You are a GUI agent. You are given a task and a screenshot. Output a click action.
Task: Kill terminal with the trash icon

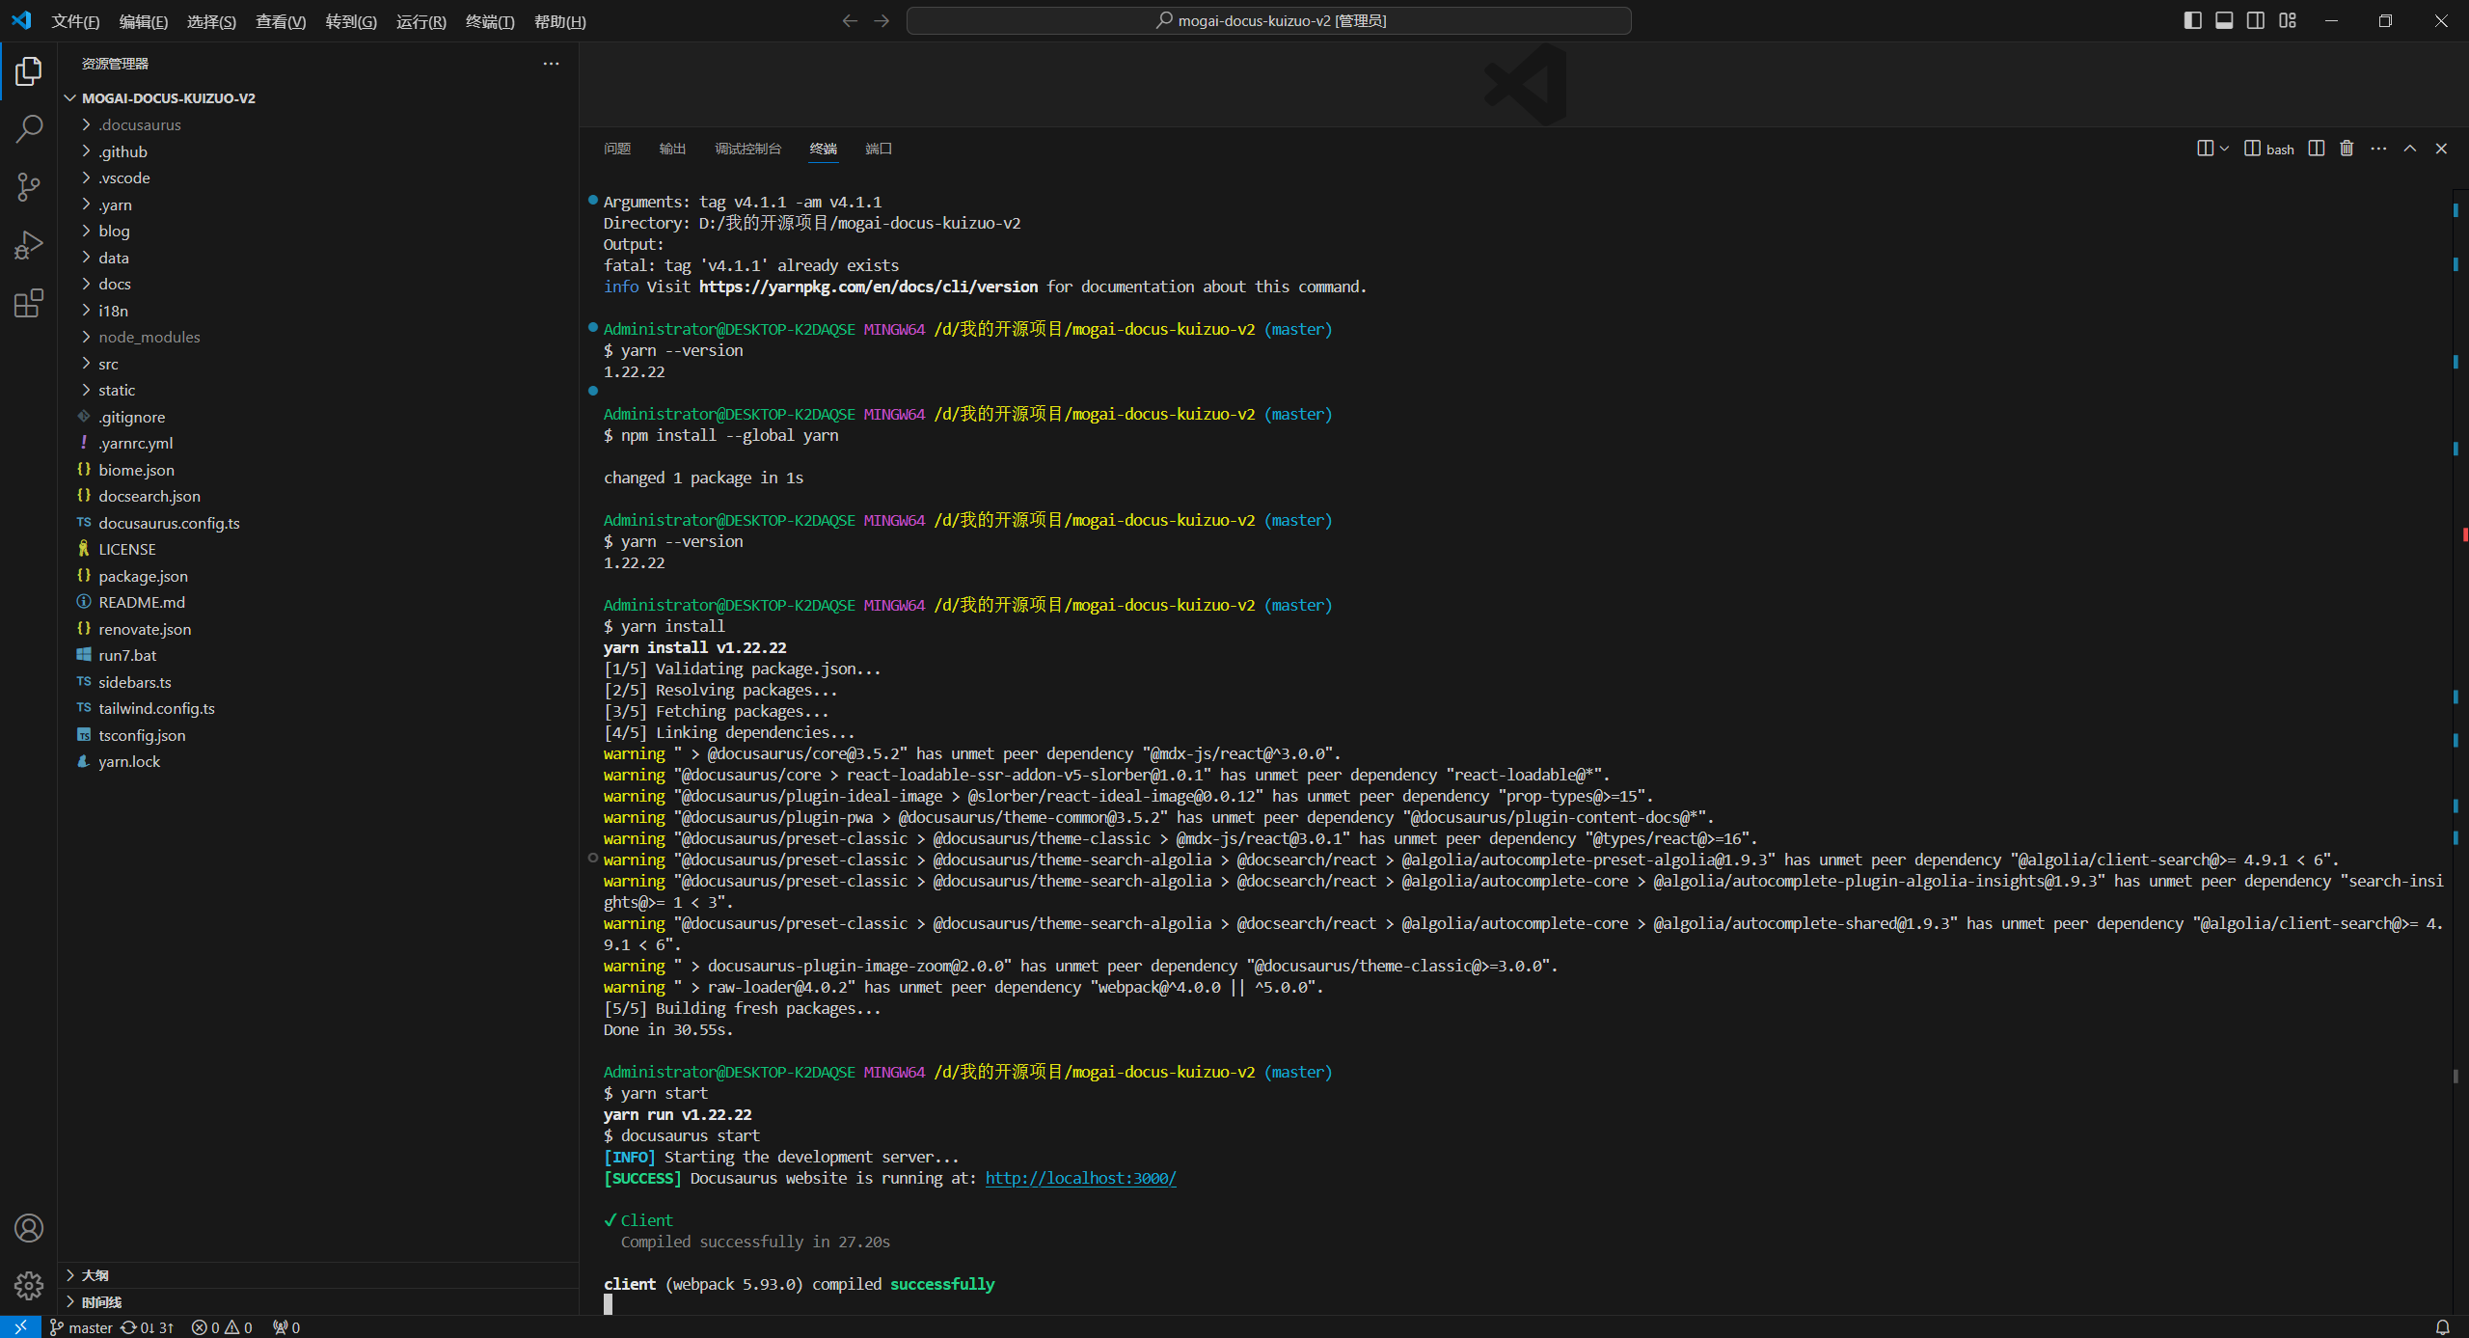click(x=2347, y=148)
